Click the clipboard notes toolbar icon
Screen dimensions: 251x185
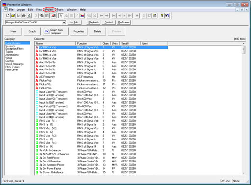[154, 16]
